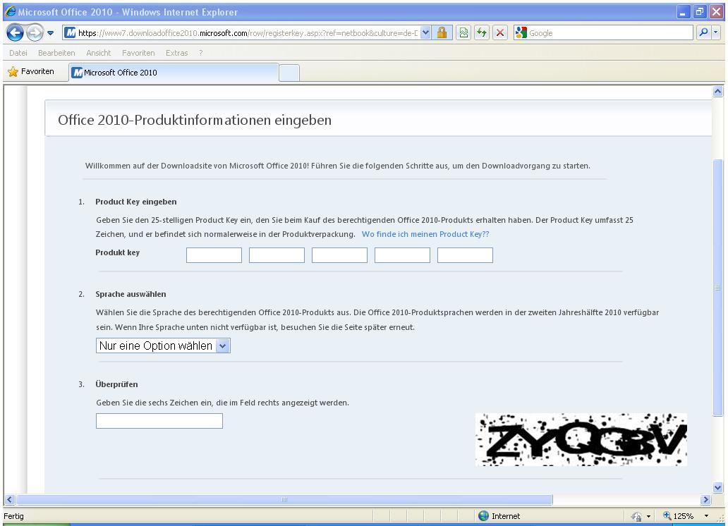Image resolution: width=728 pixels, height=526 pixels.
Task: Click the security padlock icon
Action: [442, 33]
